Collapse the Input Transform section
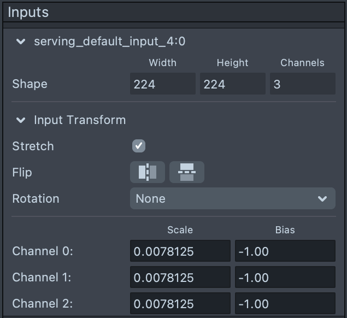 coord(21,120)
